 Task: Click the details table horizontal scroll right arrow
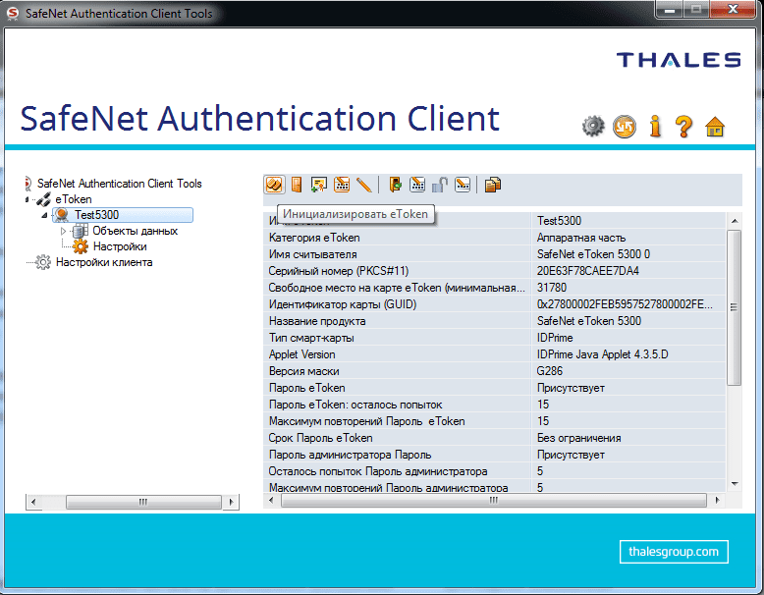tap(717, 500)
